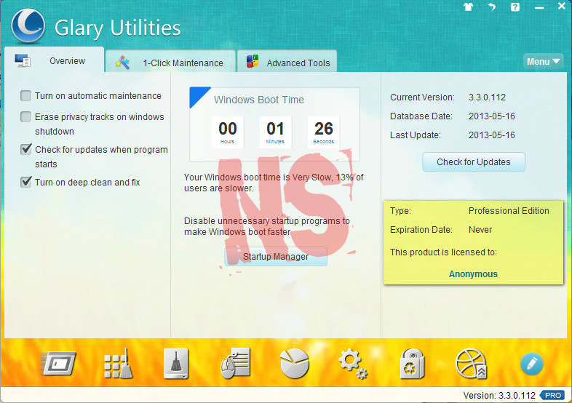Switch to the Overview tab
Viewport: 572px width, 403px height.
click(54, 60)
